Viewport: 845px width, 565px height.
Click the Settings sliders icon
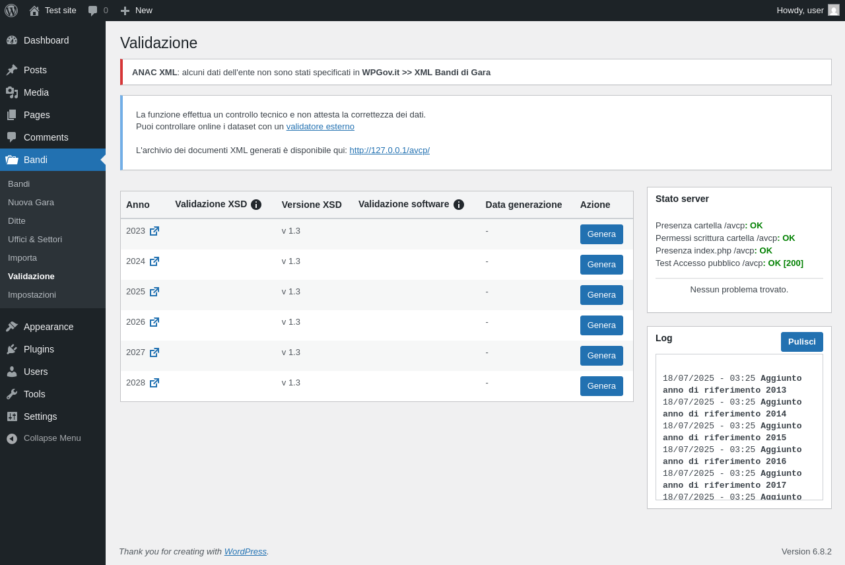[x=12, y=416]
